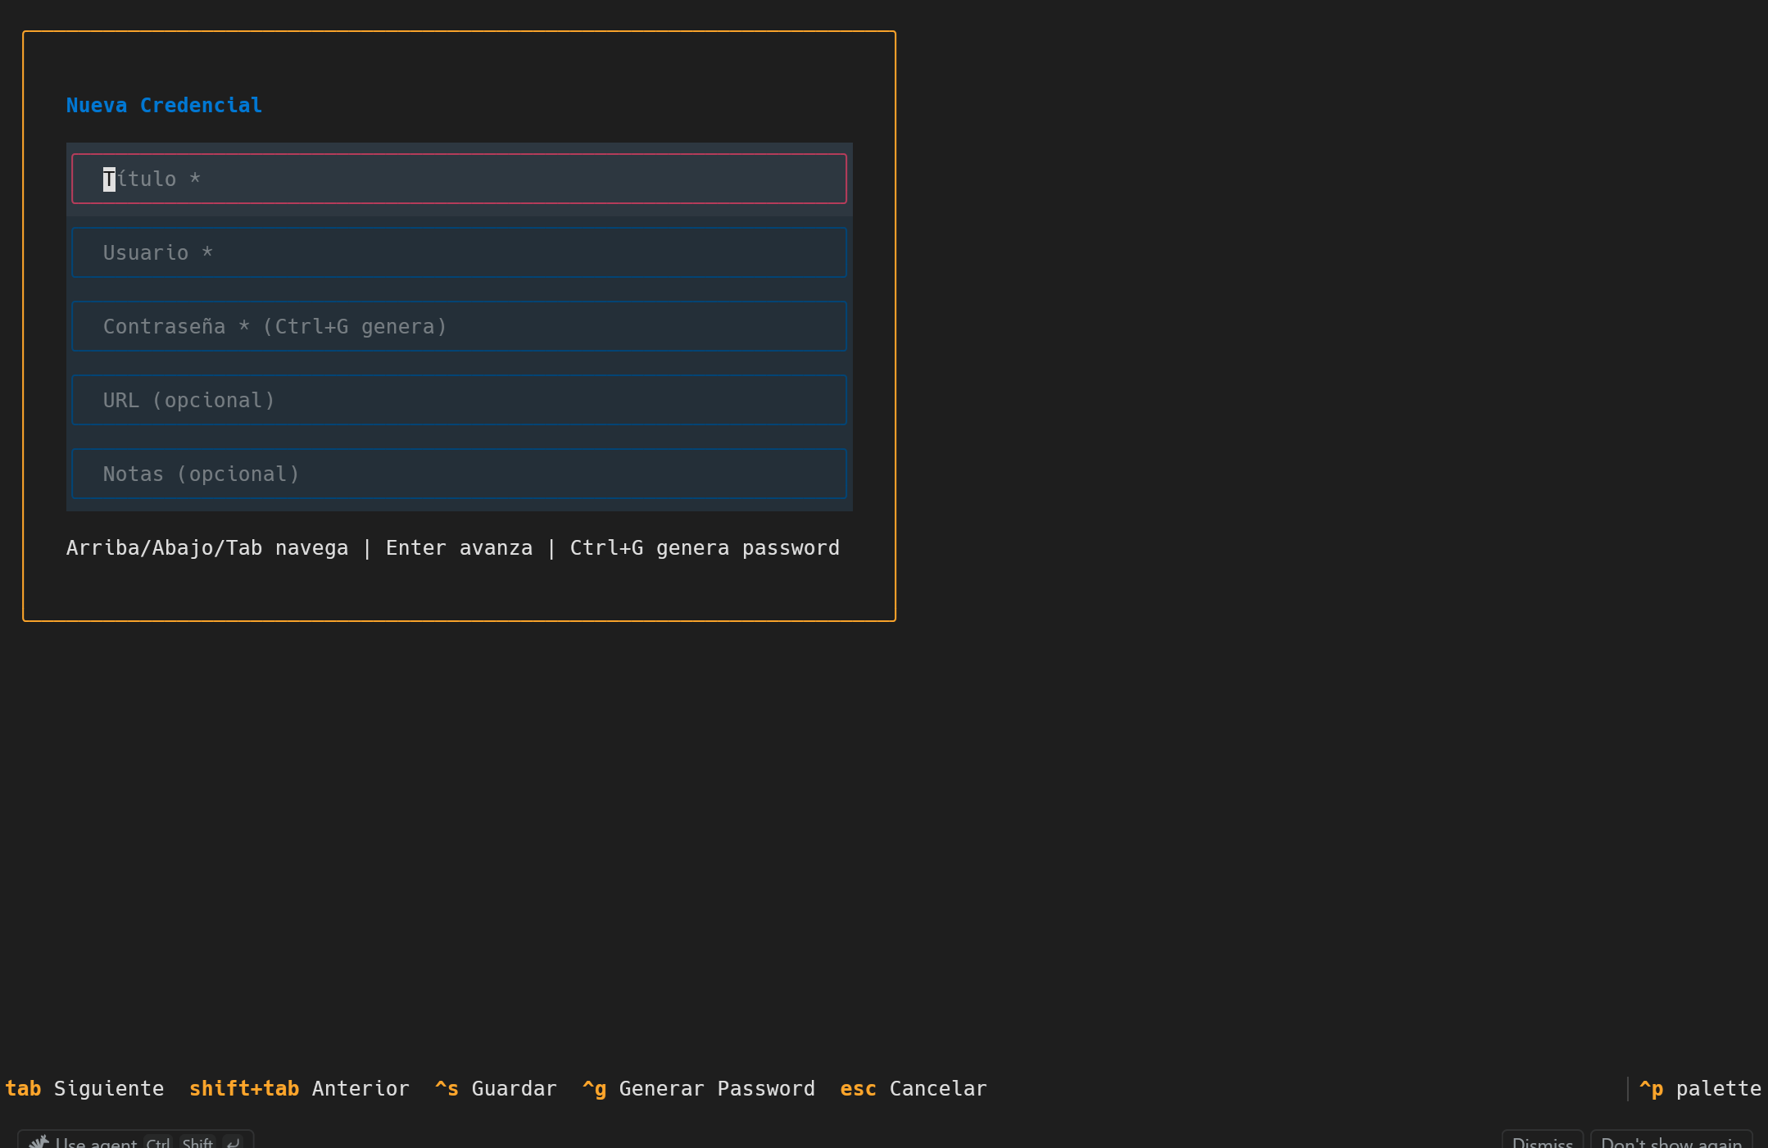Image resolution: width=1768 pixels, height=1148 pixels.
Task: Click shift+tab Anterior in the footer
Action: 299,1088
